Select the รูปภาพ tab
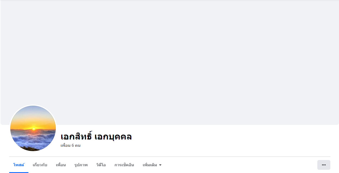 click(x=81, y=165)
